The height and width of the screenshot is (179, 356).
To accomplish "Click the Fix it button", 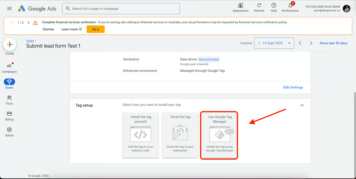I will [96, 29].
